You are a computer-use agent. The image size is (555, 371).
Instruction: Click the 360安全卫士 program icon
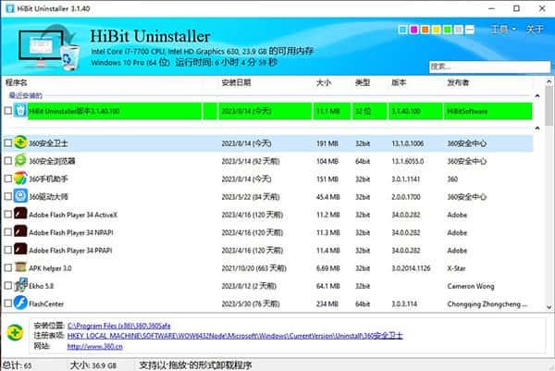tap(20, 142)
